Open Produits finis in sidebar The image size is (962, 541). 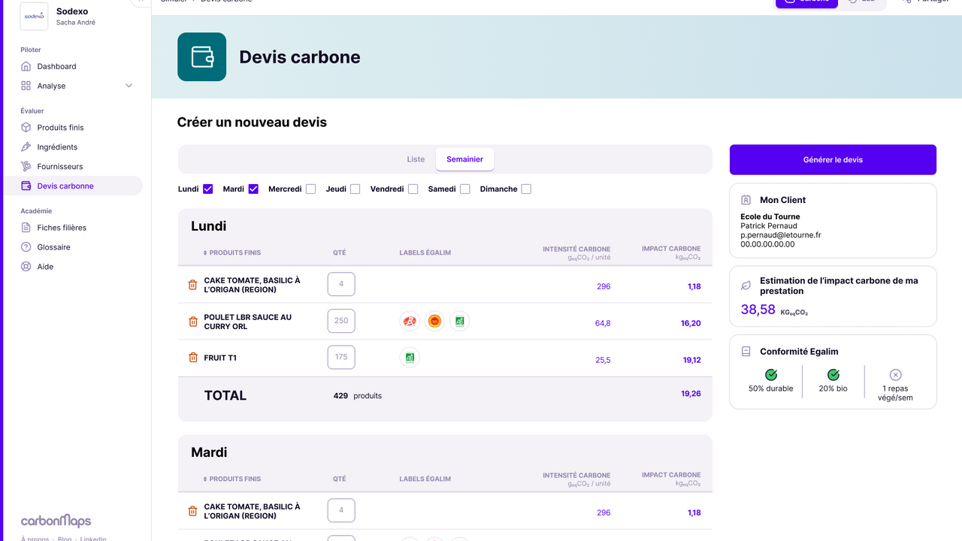(60, 128)
